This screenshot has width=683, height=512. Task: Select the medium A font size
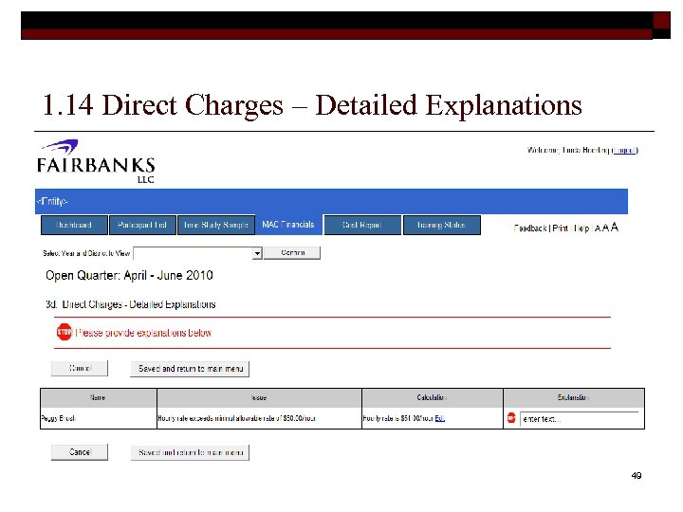[605, 228]
